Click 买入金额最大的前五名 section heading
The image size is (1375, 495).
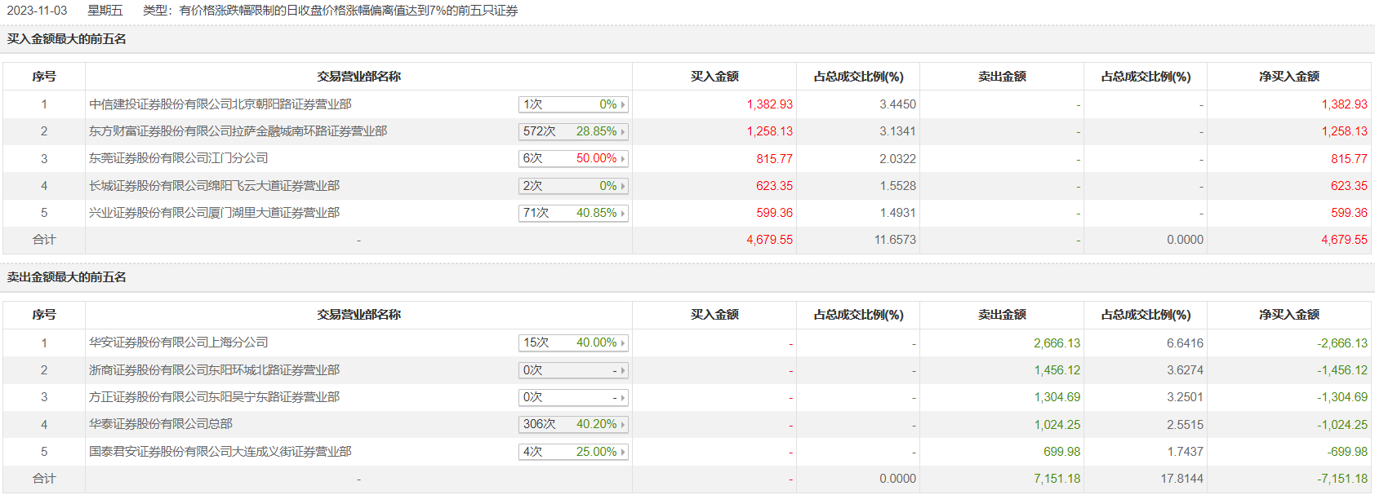(67, 39)
